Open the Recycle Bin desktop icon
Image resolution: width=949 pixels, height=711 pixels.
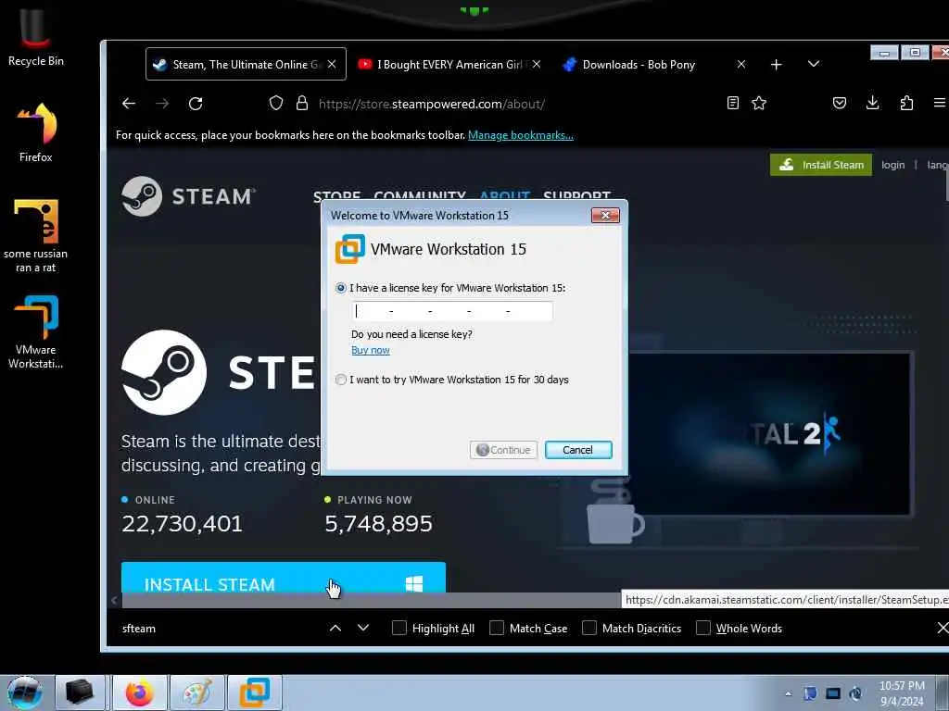(x=36, y=37)
